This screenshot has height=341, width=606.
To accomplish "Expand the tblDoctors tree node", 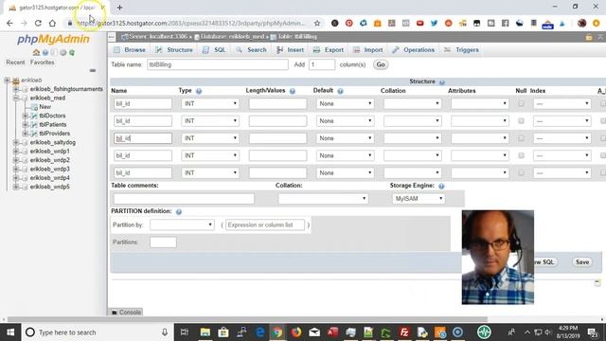I will pos(26,116).
